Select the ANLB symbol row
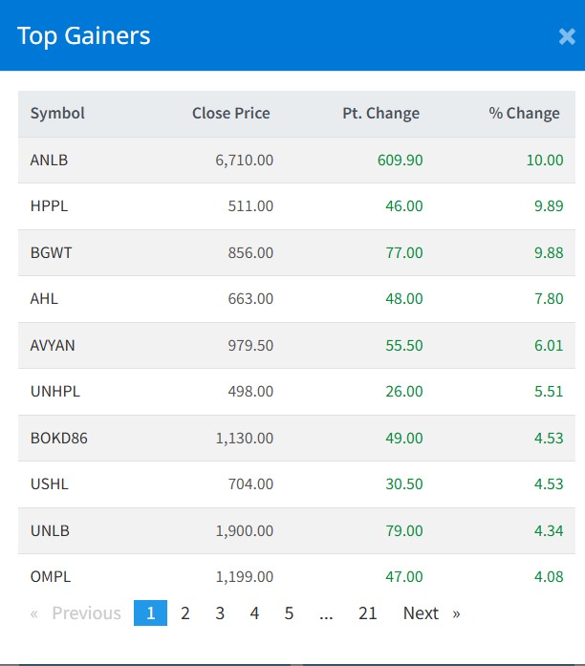585x666 pixels. coord(49,160)
